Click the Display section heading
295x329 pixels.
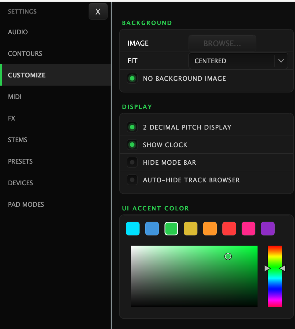[137, 107]
